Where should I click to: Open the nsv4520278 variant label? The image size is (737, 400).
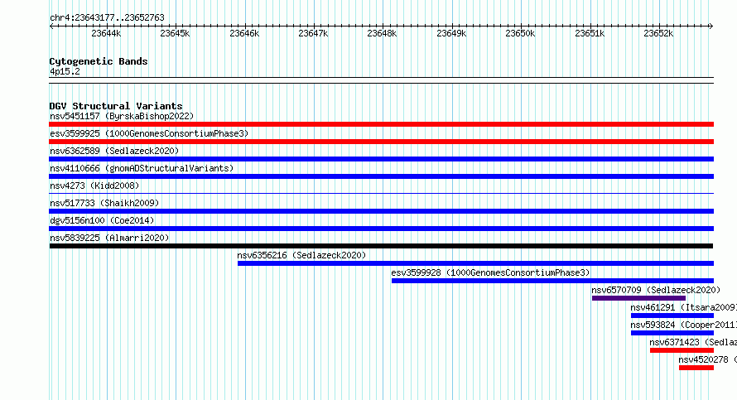click(708, 359)
